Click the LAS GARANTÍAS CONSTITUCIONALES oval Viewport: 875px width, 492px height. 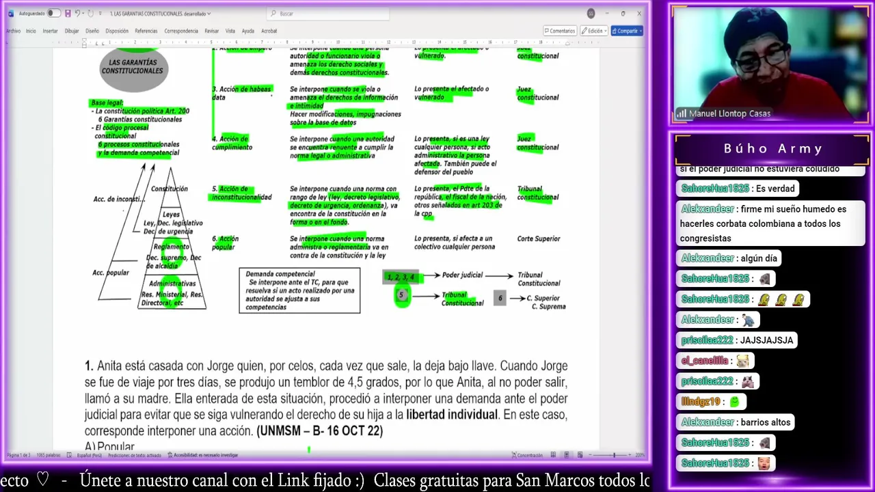(x=133, y=68)
